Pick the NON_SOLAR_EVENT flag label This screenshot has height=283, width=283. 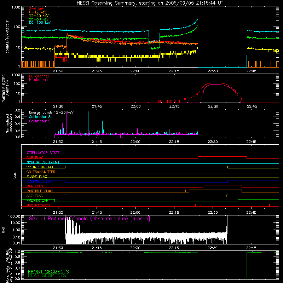pyautogui.click(x=43, y=162)
